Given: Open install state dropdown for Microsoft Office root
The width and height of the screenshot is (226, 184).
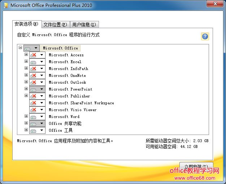Looking at the screenshot, I should [31, 48].
